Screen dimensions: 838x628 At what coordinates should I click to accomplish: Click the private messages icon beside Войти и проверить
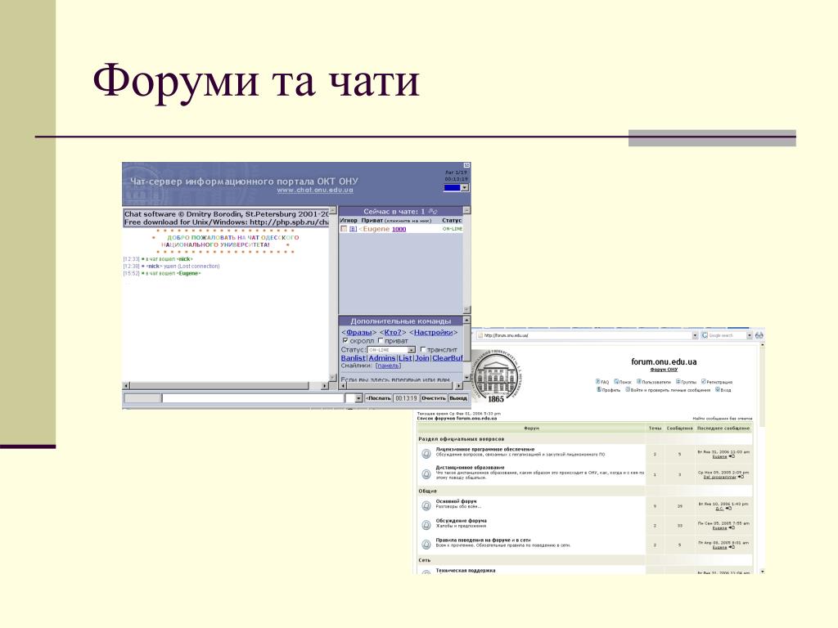628,390
